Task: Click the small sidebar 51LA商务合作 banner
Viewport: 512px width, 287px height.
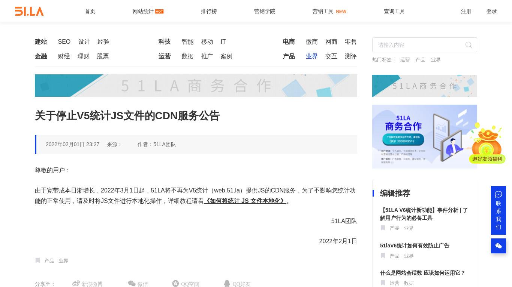Action: 425,86
